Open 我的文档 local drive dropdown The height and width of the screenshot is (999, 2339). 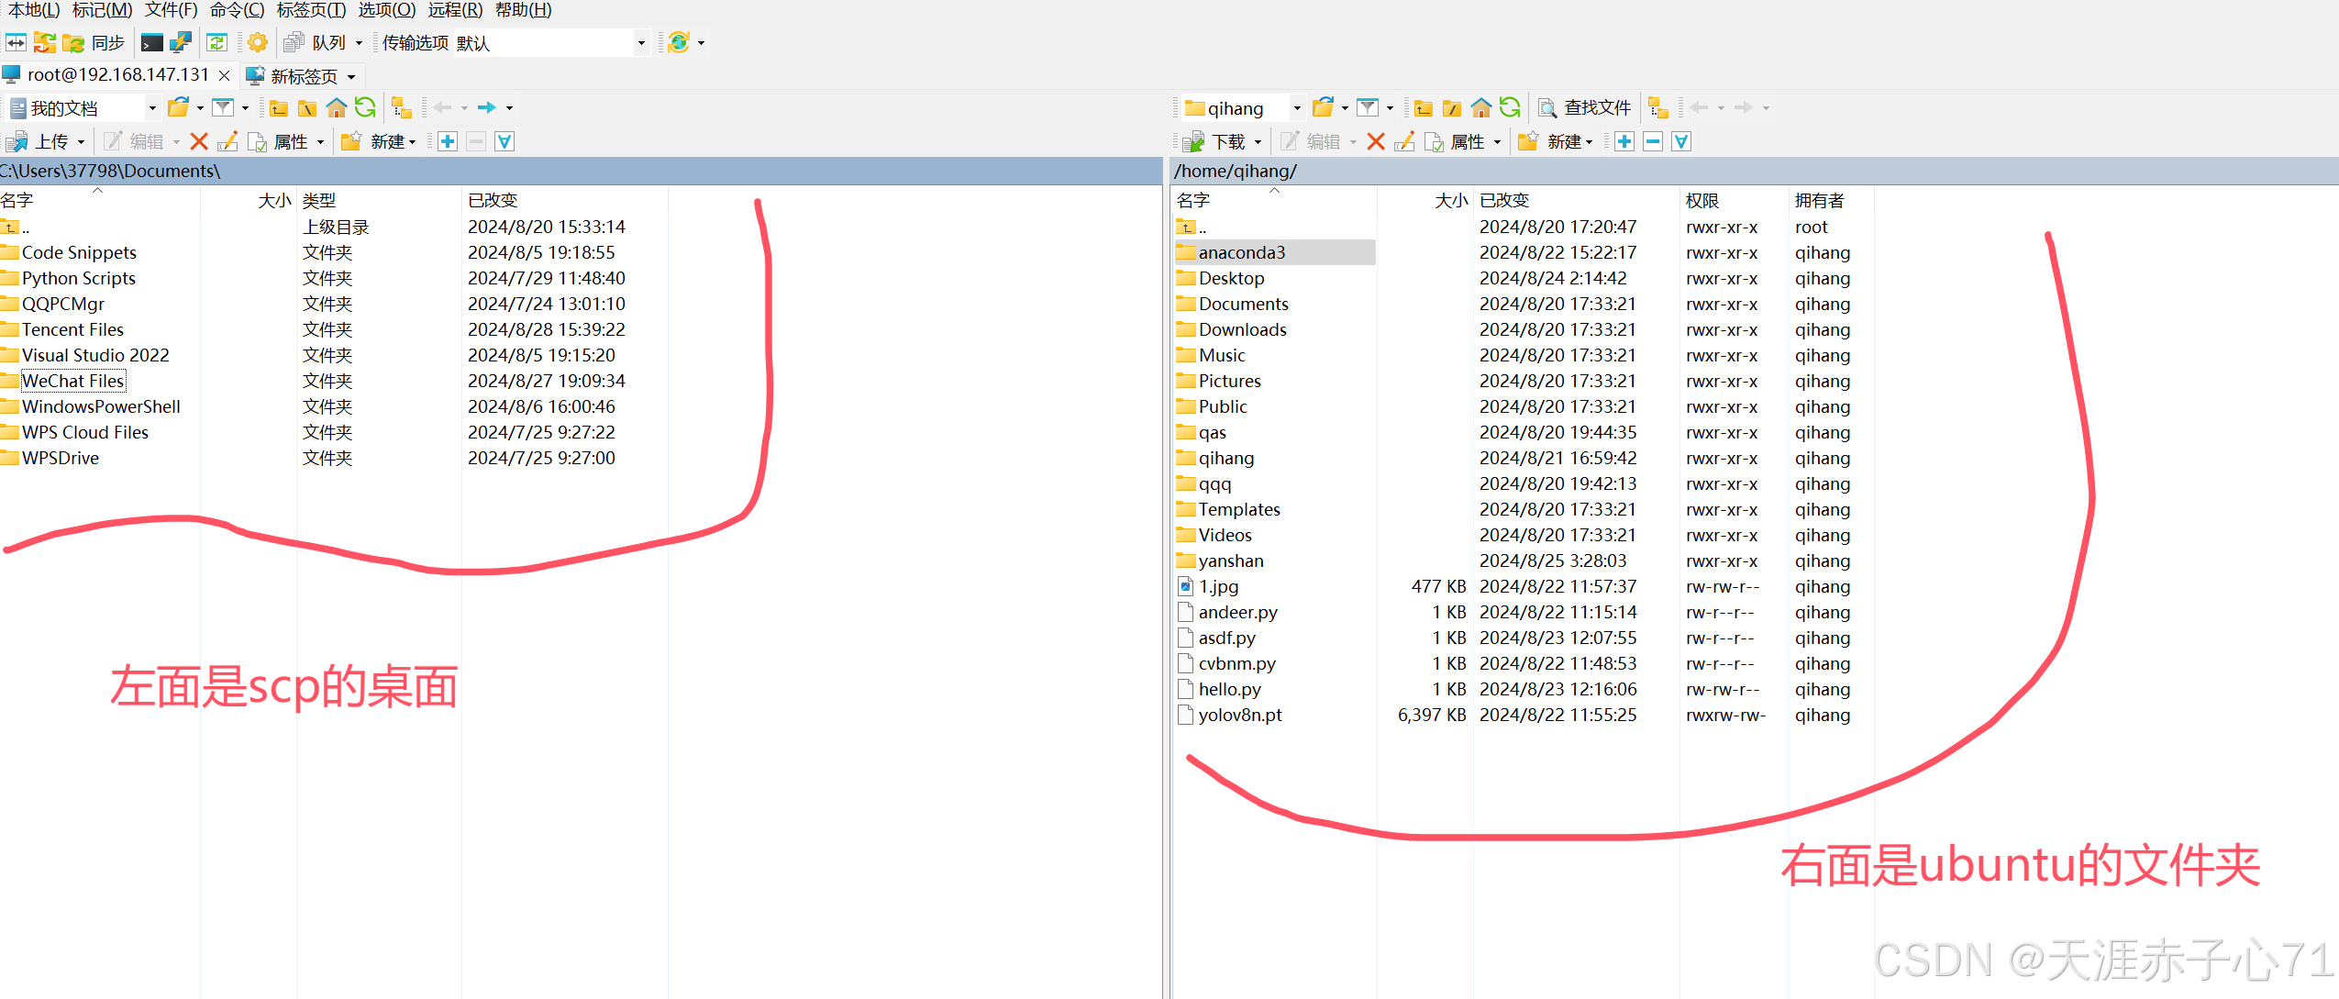[152, 108]
